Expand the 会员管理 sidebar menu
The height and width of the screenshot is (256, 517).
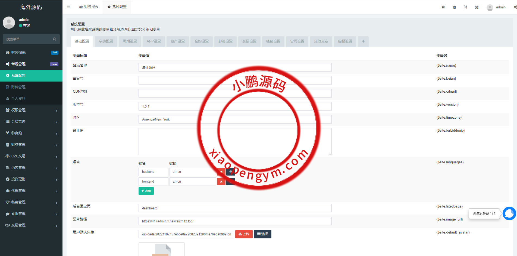coord(31,122)
